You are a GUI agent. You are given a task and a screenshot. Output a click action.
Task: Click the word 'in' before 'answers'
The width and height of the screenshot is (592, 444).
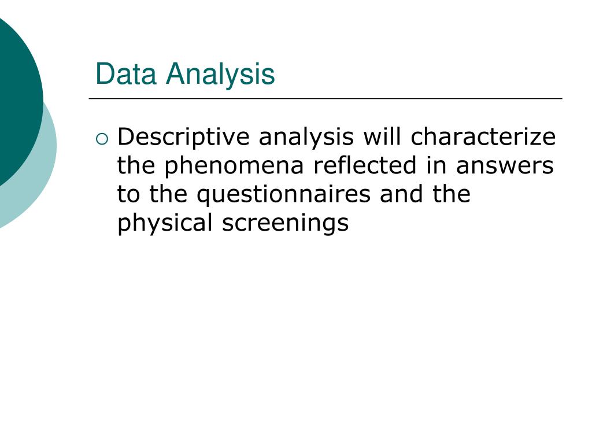tap(436, 165)
